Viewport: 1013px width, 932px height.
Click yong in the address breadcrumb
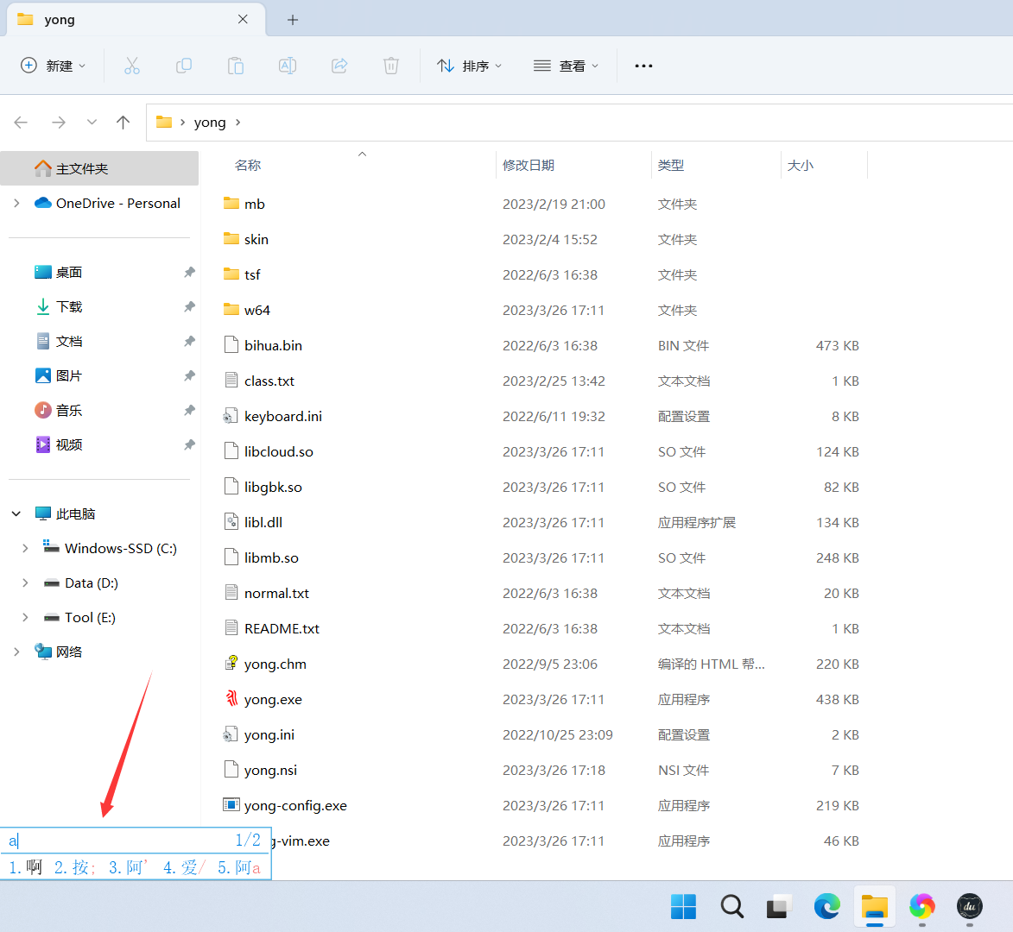pyautogui.click(x=210, y=123)
